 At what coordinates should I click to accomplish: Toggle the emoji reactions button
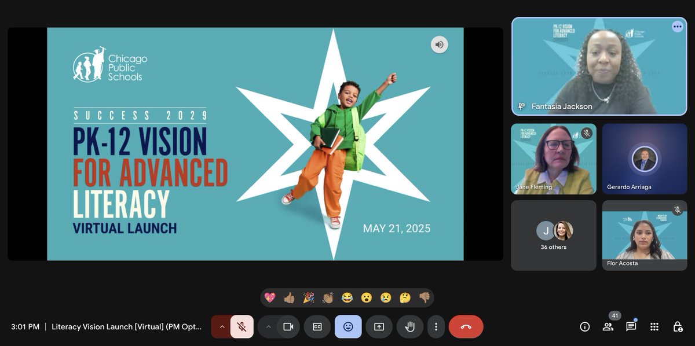[348, 327]
